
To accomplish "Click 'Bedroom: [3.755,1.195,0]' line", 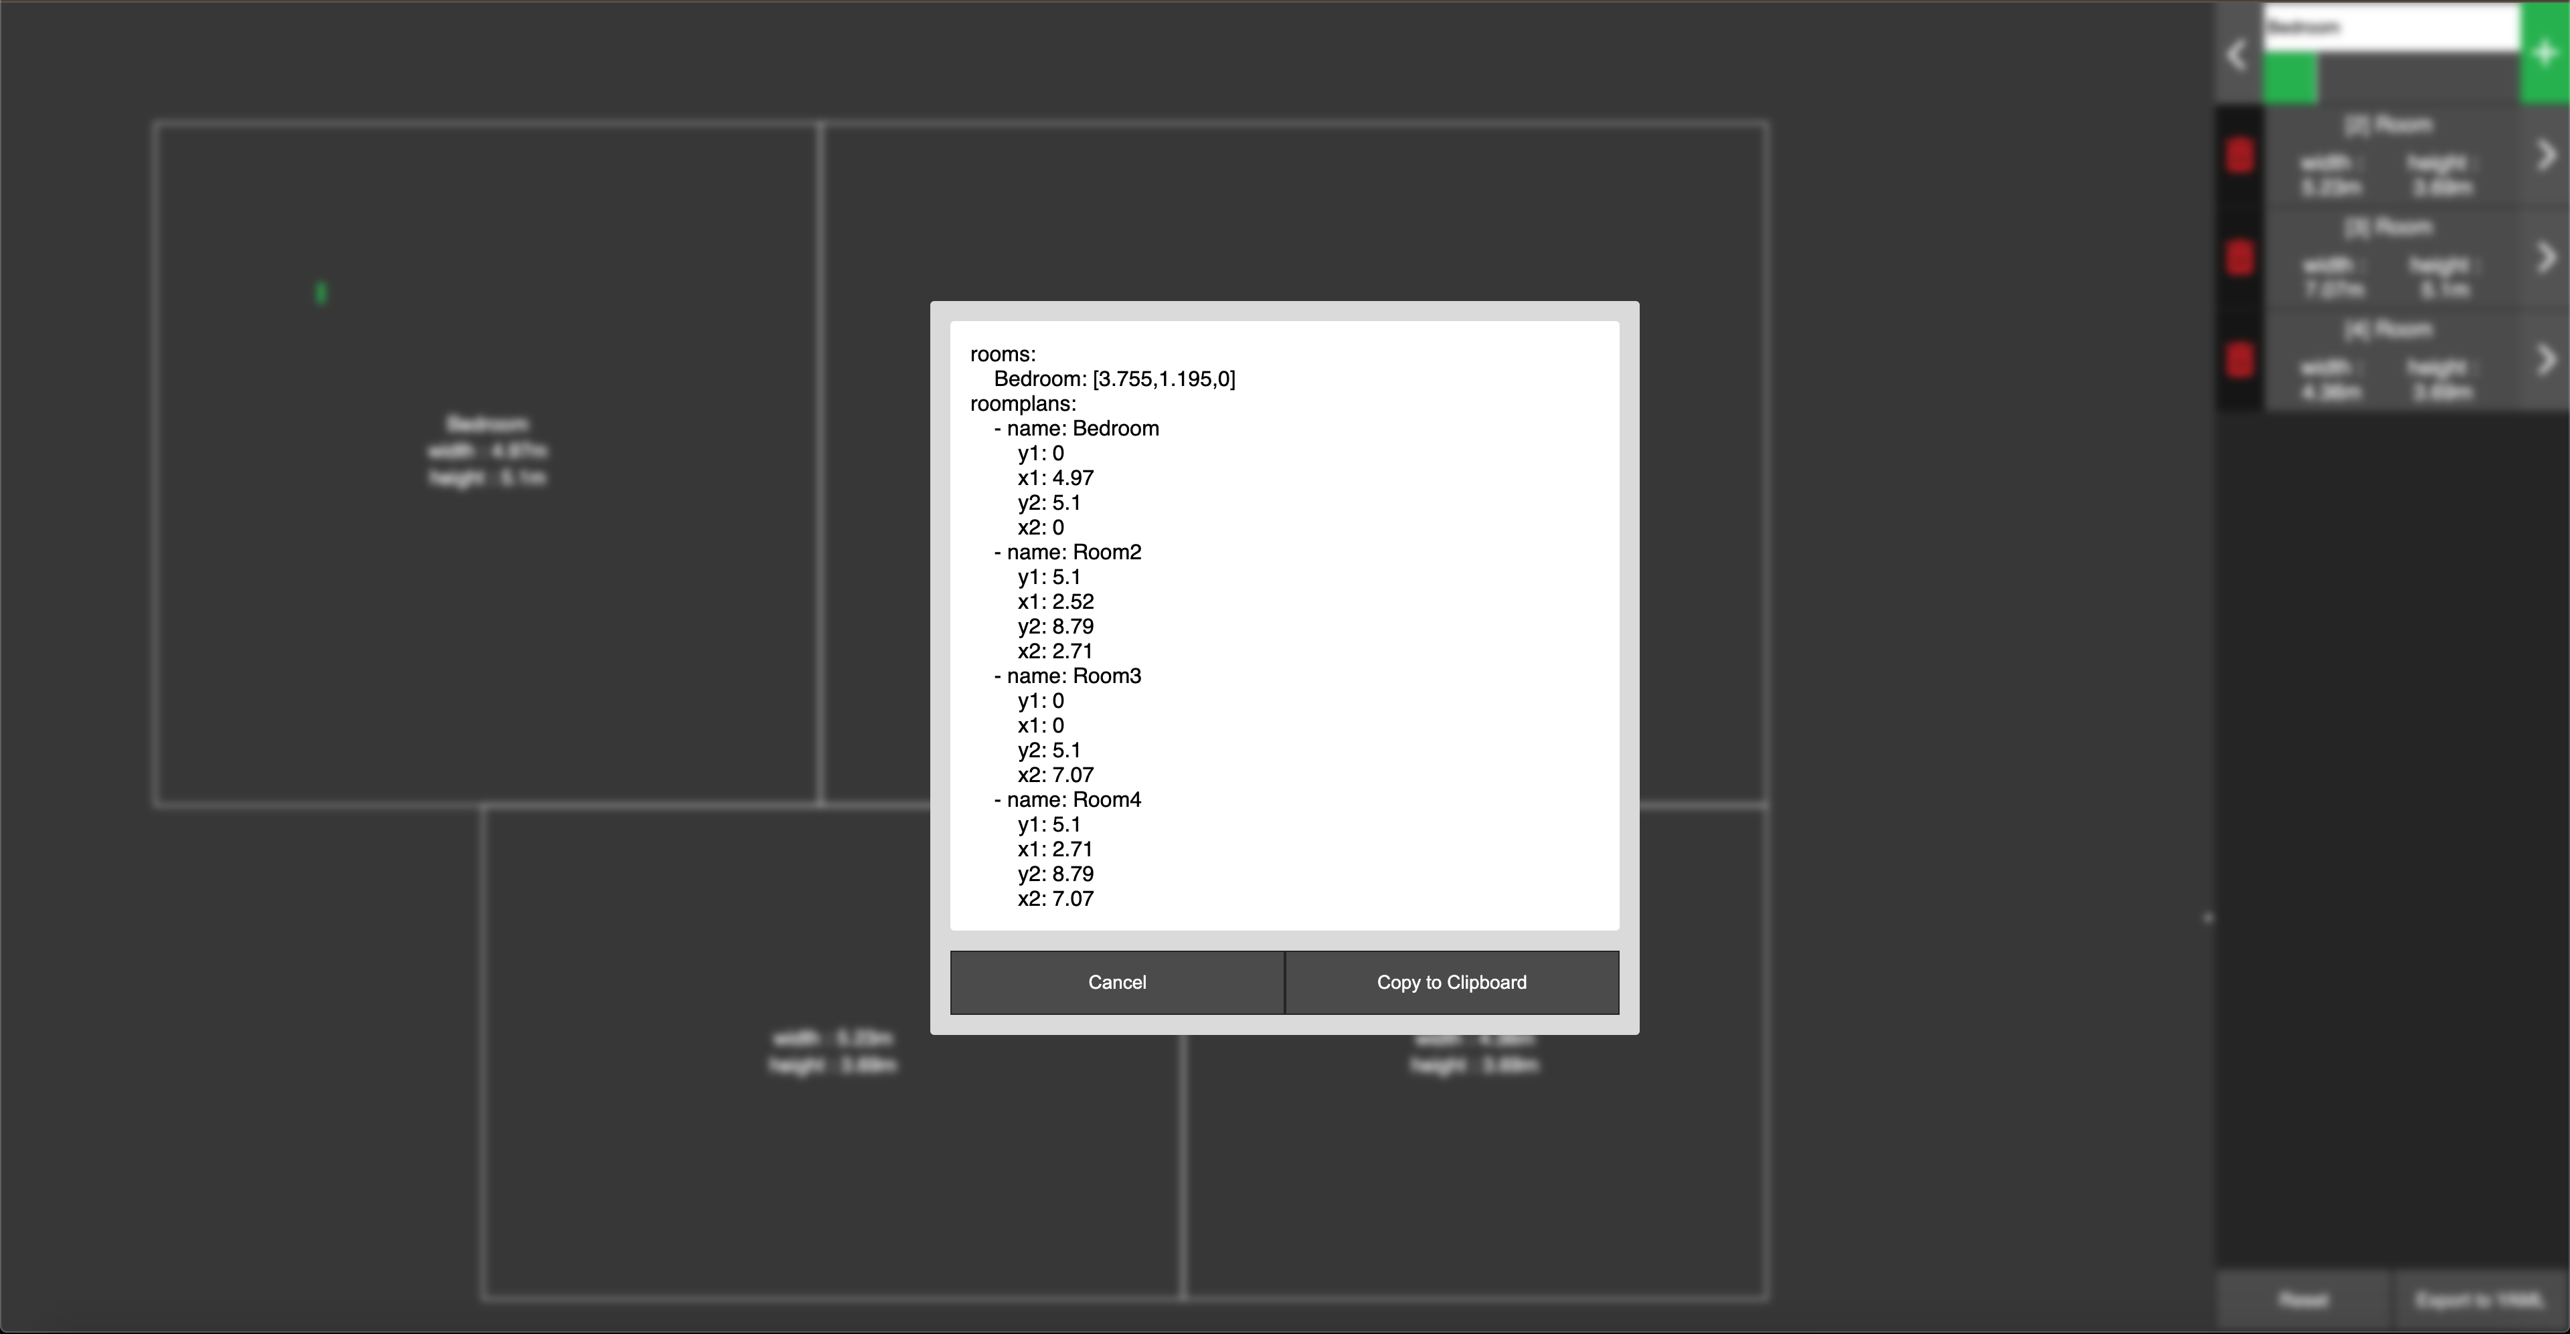I will [1114, 379].
